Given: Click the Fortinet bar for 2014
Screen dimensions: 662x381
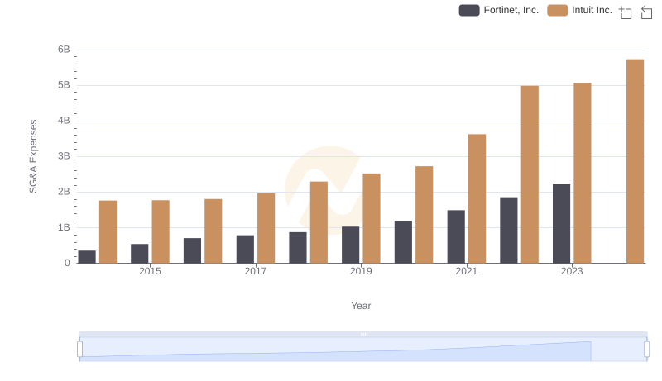Looking at the screenshot, I should [x=87, y=257].
